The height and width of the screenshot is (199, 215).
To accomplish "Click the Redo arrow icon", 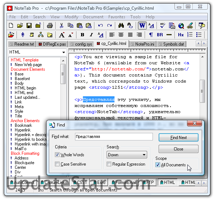I will click(x=109, y=26).
